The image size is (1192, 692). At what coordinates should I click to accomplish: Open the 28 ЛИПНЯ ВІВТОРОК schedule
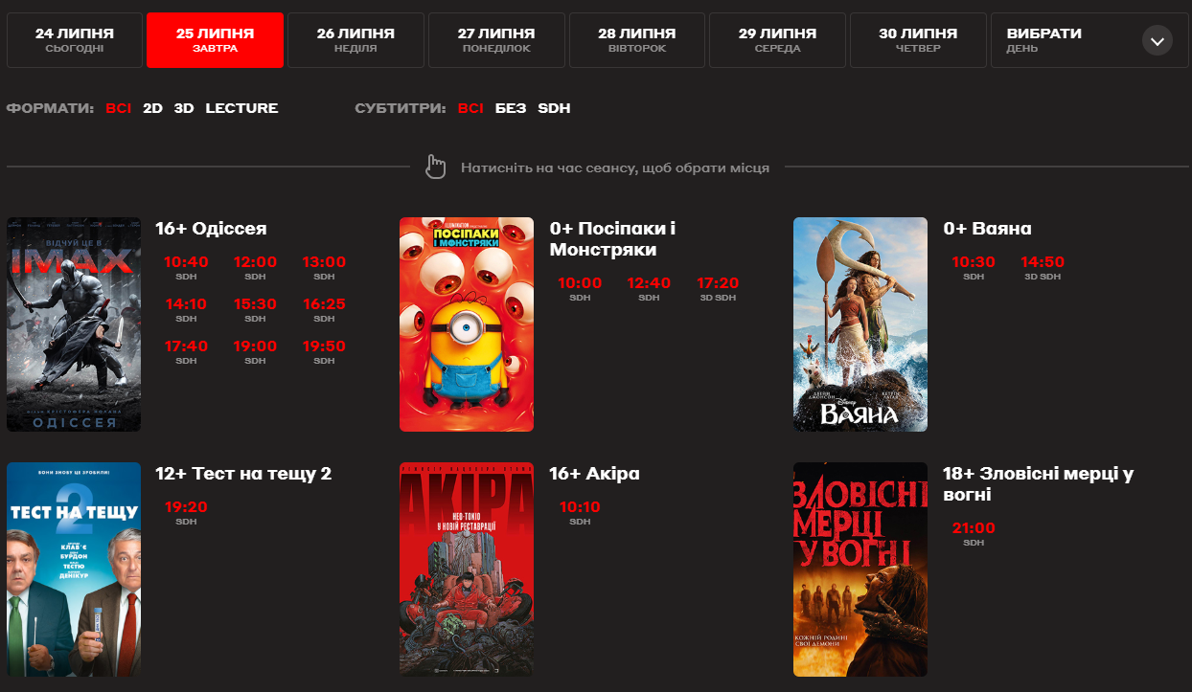coord(637,40)
